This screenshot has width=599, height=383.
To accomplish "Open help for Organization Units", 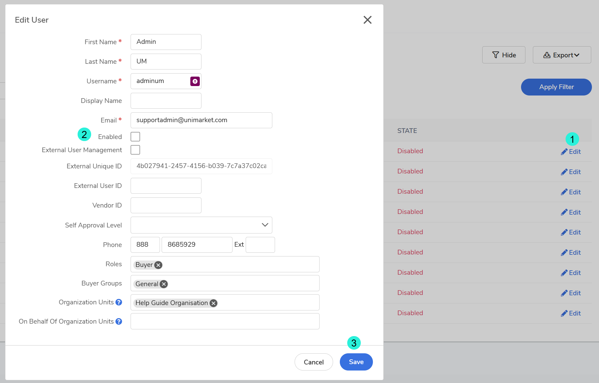I will [x=119, y=302].
